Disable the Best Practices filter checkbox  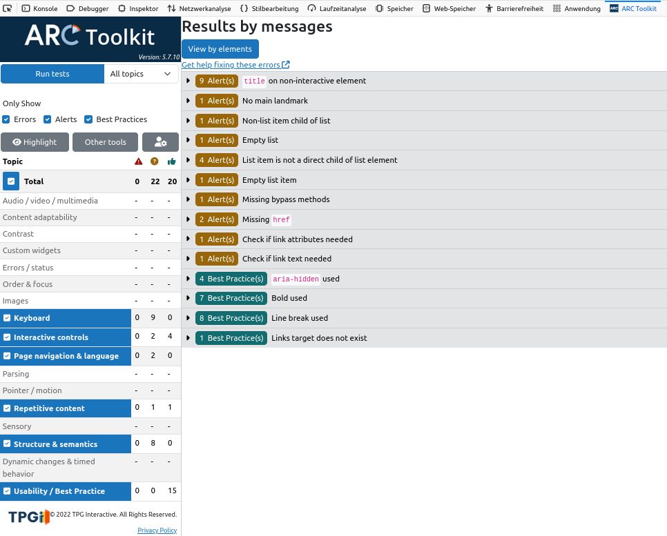click(88, 119)
